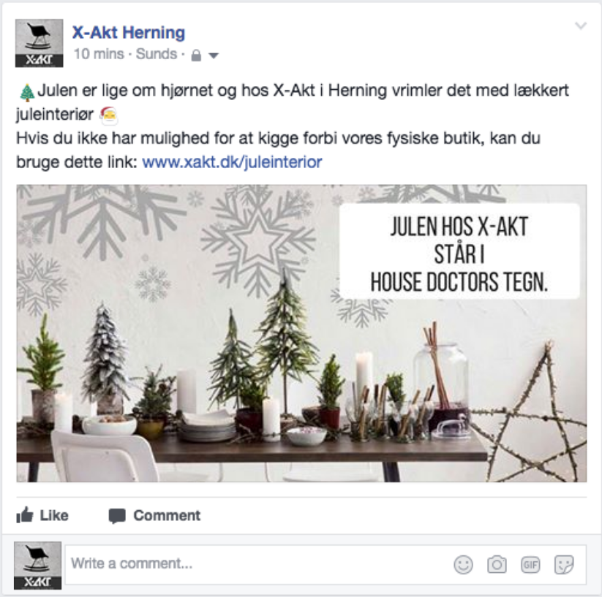Screen dimensions: 602x597
Task: Click the lock privacy icon
Action: click(x=196, y=56)
